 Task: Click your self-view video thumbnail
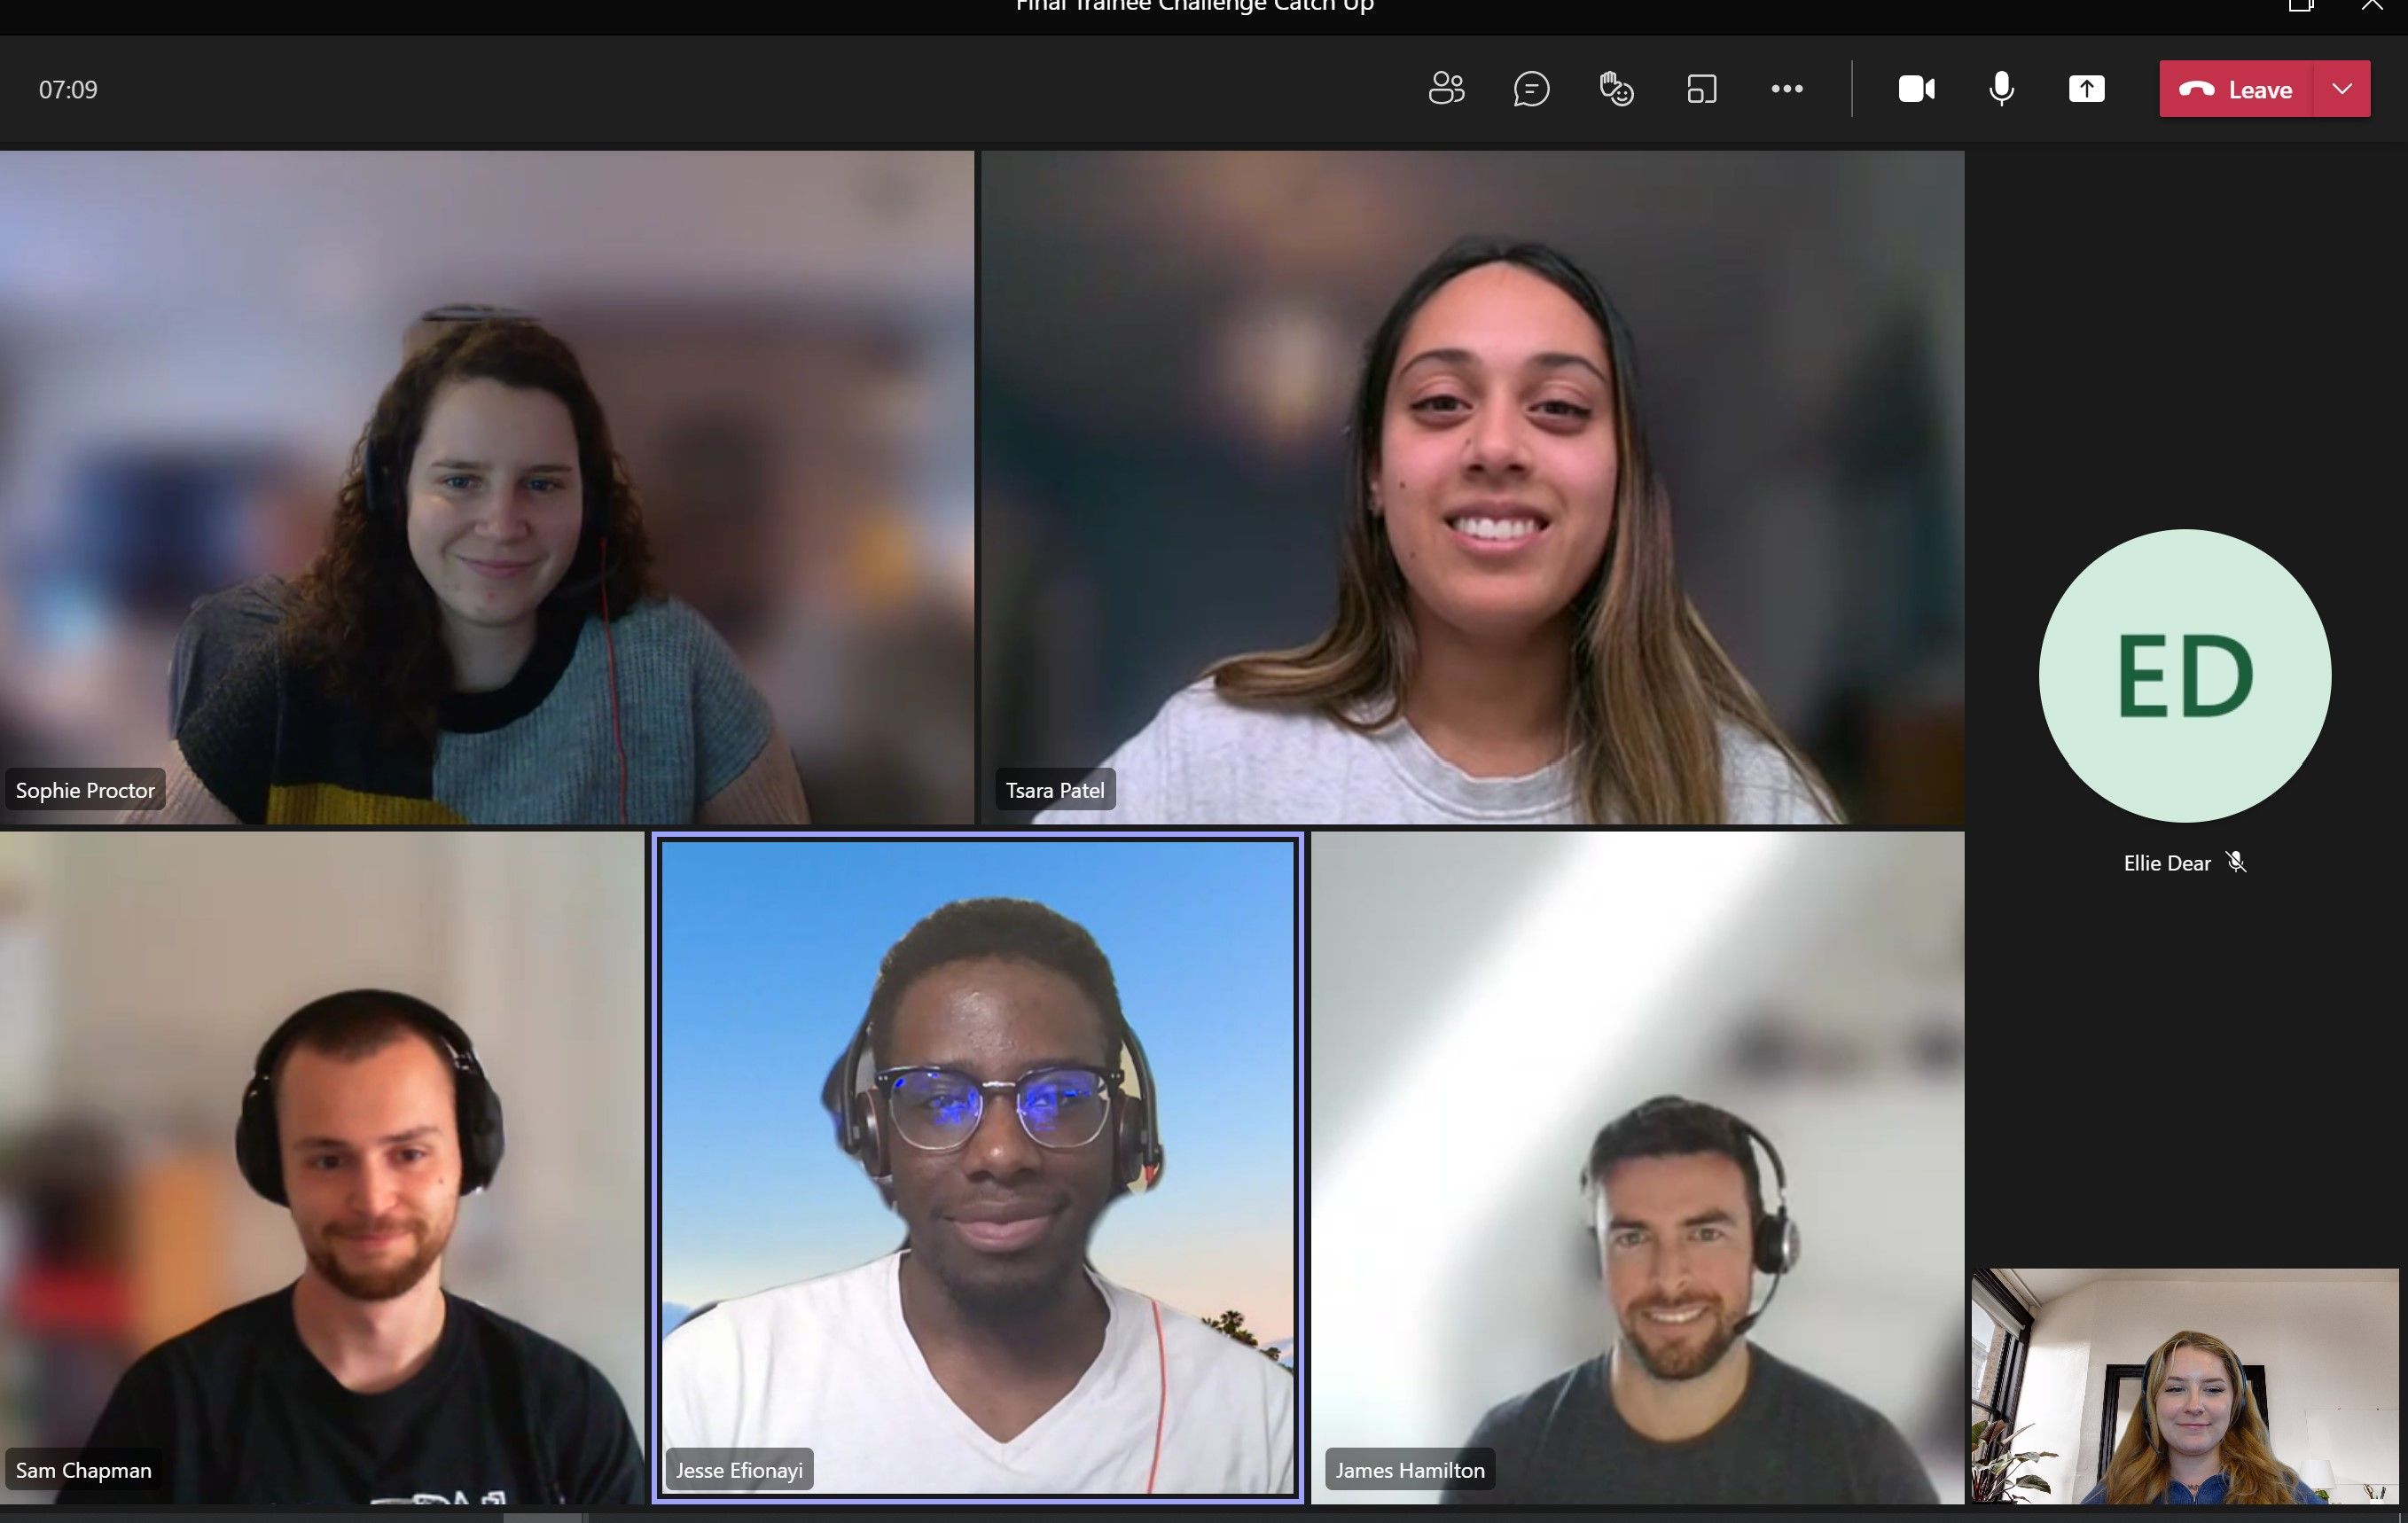(2184, 1386)
